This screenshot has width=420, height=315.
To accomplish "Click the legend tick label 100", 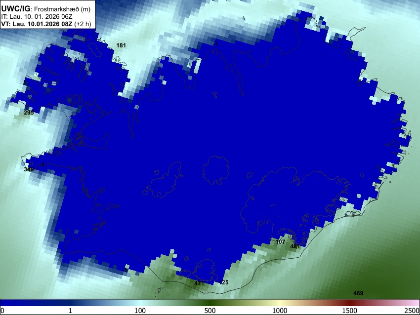I will pyautogui.click(x=140, y=311).
